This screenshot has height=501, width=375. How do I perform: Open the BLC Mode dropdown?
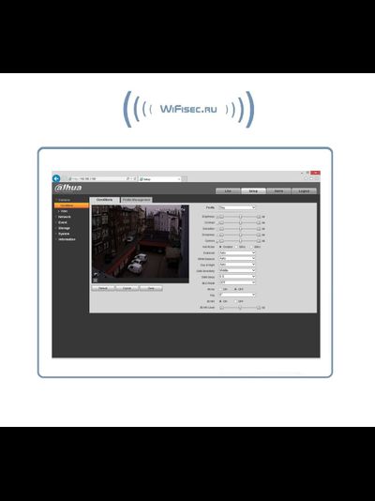click(x=237, y=282)
